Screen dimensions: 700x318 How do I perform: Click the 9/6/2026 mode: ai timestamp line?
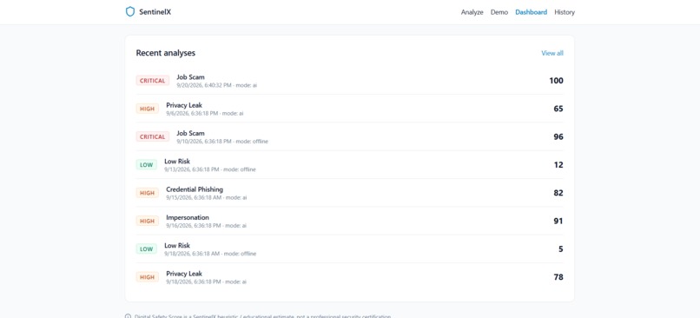click(x=205, y=114)
